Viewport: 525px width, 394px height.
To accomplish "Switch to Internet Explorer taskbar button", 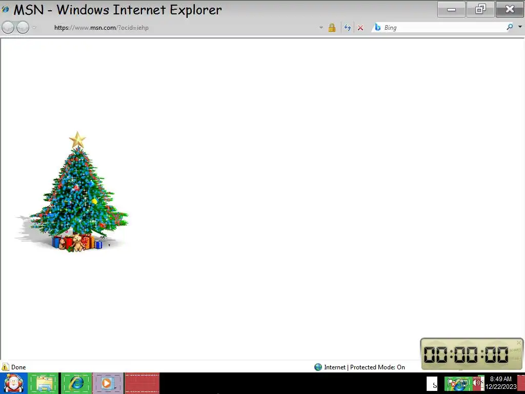I will coord(76,383).
